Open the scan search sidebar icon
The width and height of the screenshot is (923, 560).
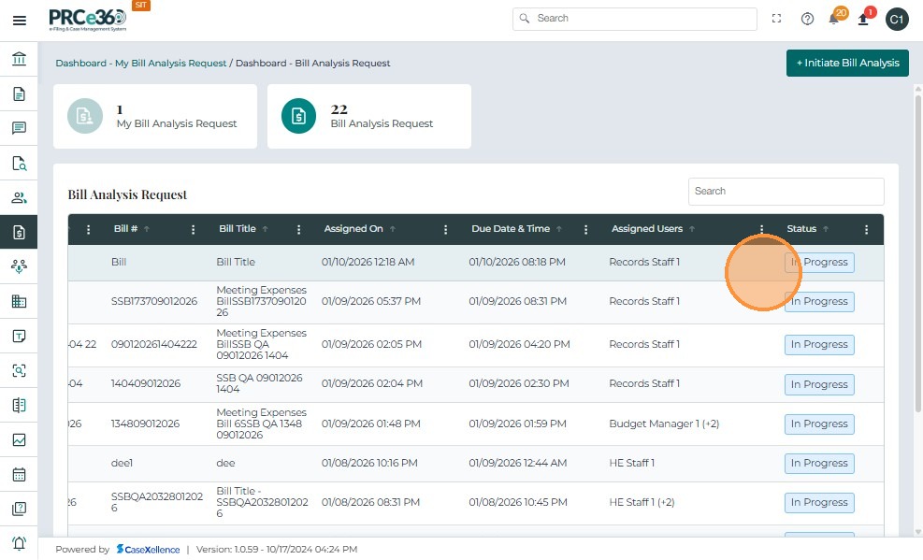coord(19,370)
